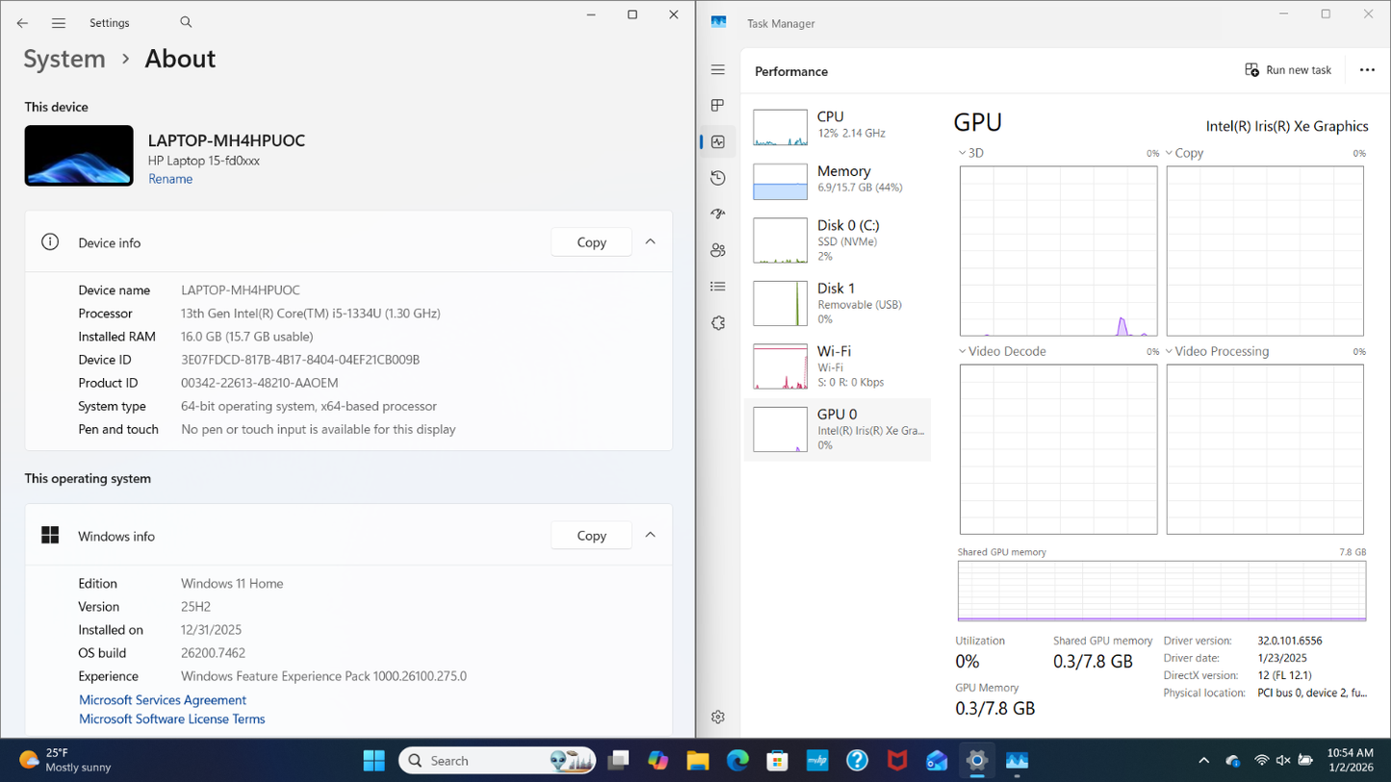Open the 3D graph engine dropdown
The height and width of the screenshot is (782, 1391).
click(x=963, y=153)
